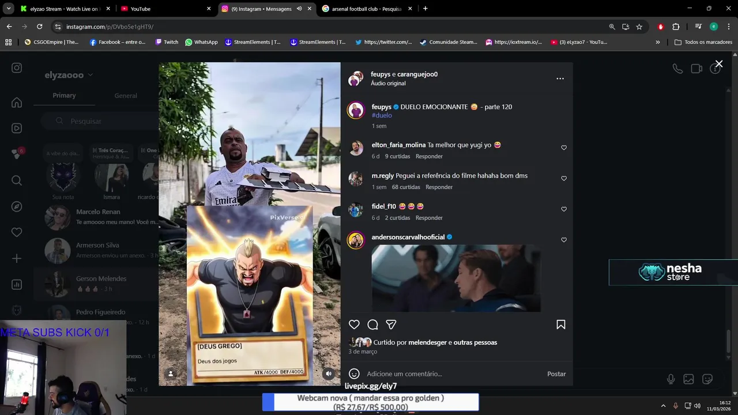
Task: Open sticker icon in chat
Action: (x=707, y=379)
